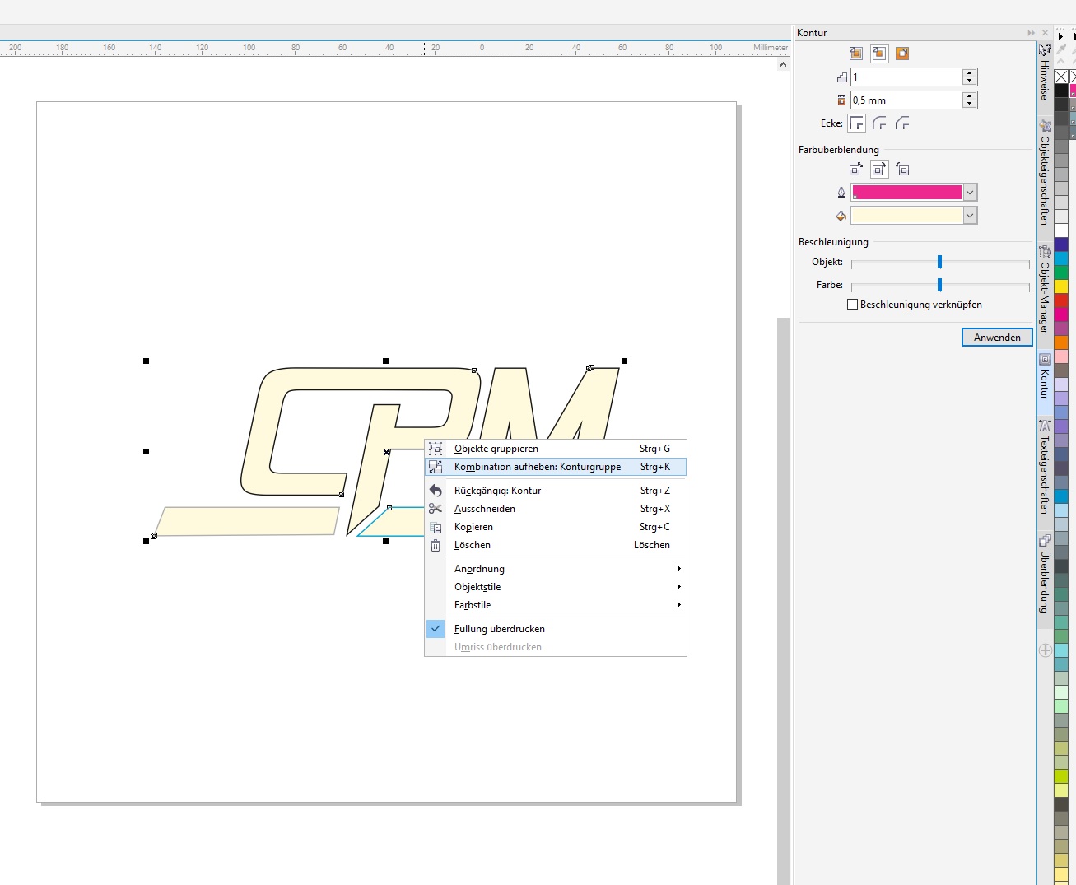Select the Inside contour direction icon

coord(879,54)
